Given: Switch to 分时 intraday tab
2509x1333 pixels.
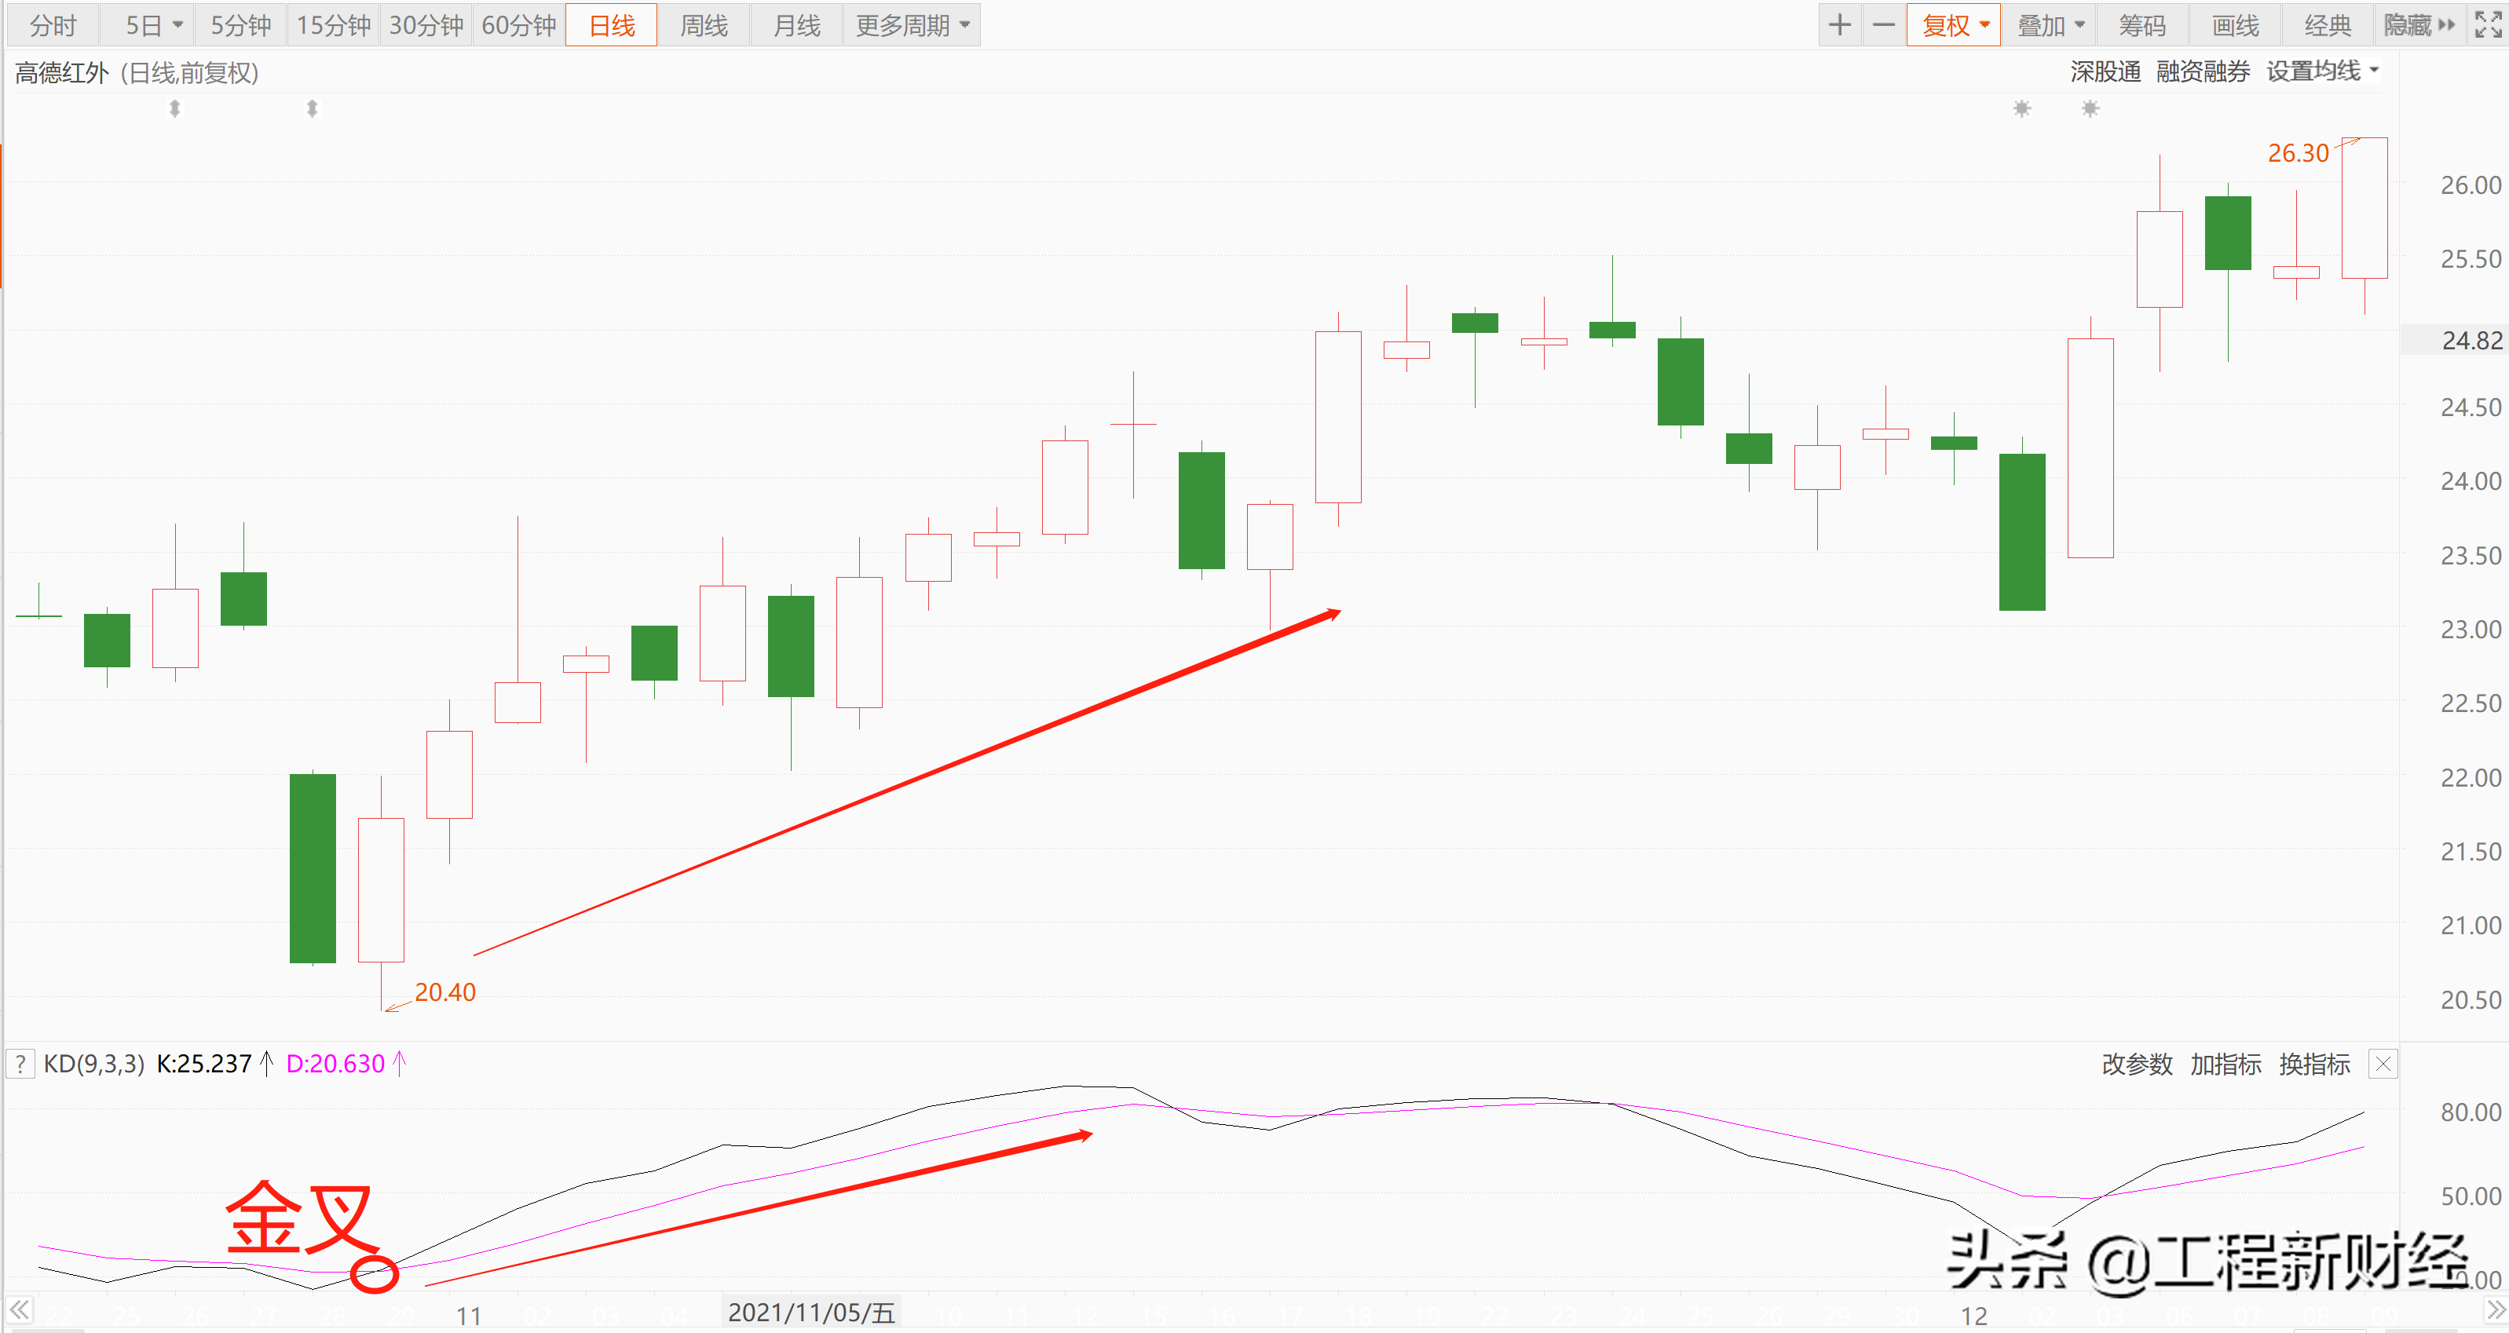Looking at the screenshot, I should click(53, 25).
